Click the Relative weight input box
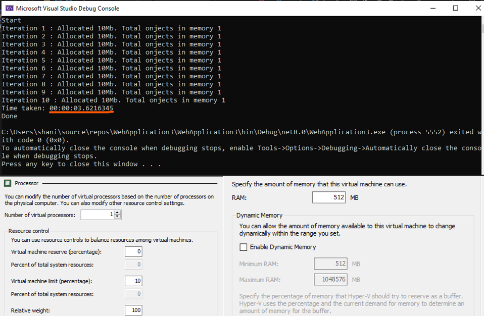Viewport: 484px width, 316px height. [x=133, y=310]
